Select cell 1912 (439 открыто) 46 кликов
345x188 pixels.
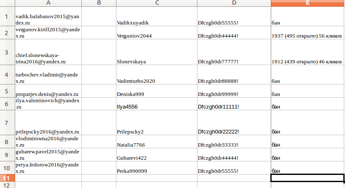click(x=308, y=52)
